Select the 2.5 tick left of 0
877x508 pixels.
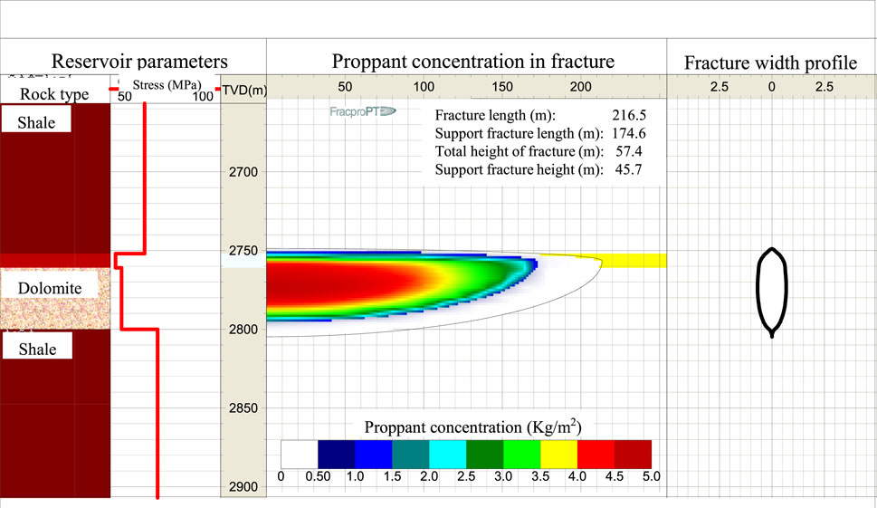click(720, 87)
